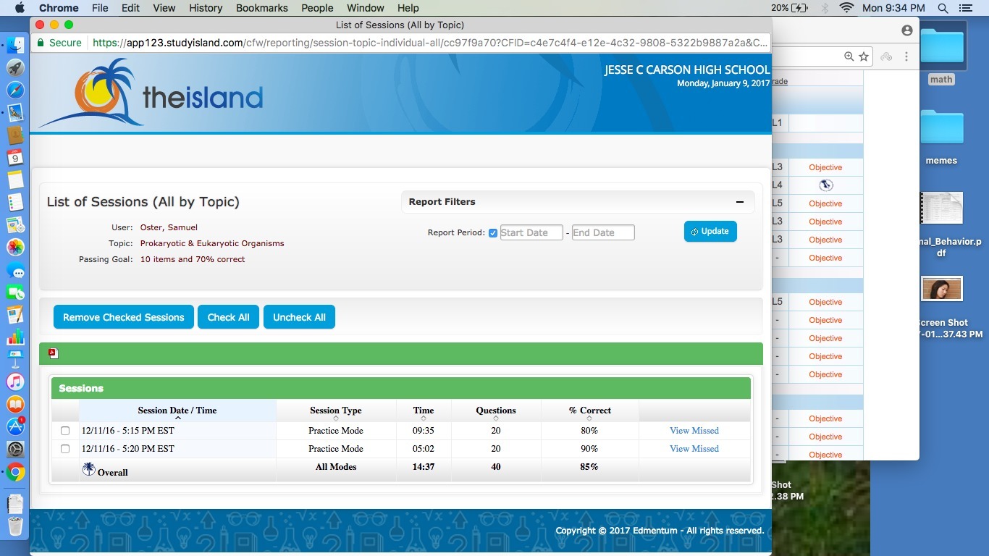989x556 pixels.
Task: Sort sessions by % Correct column
Action: pos(589,410)
